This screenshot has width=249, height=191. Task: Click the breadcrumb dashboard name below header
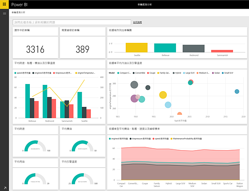[18, 12]
